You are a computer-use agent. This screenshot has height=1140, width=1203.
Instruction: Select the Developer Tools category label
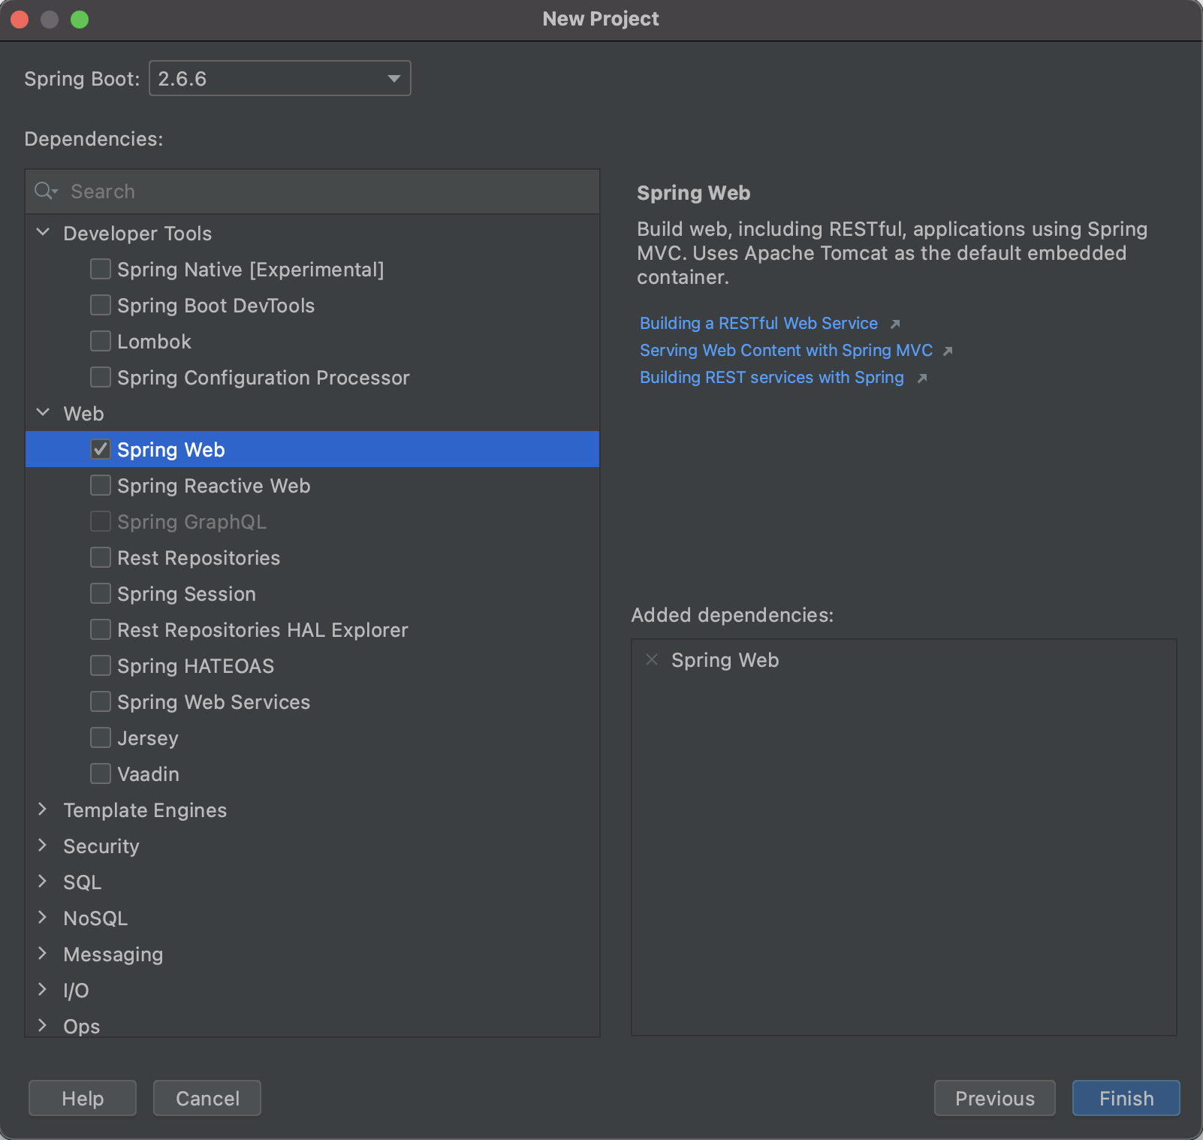[137, 234]
